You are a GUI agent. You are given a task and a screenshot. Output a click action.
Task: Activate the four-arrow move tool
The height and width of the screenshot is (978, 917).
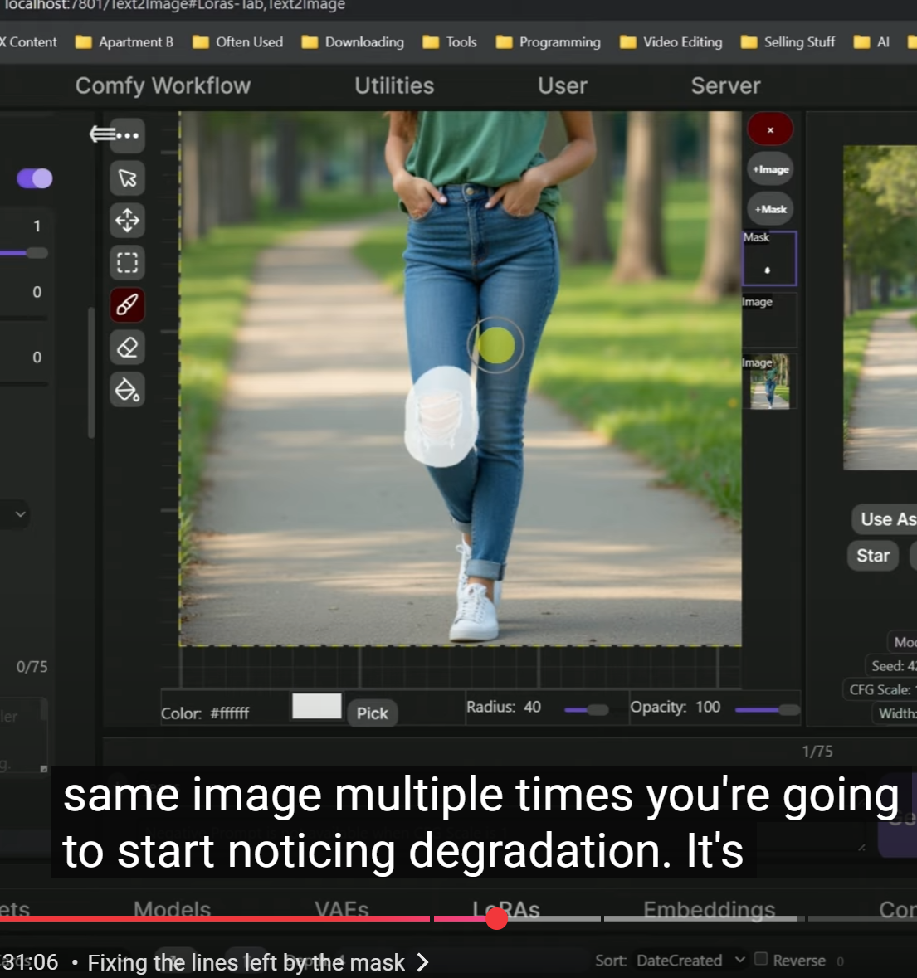(127, 221)
